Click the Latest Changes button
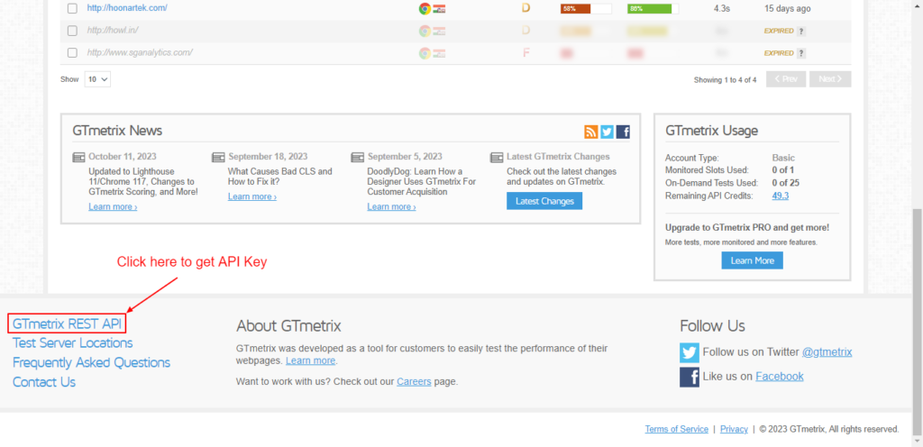The height and width of the screenshot is (447, 923). click(544, 201)
